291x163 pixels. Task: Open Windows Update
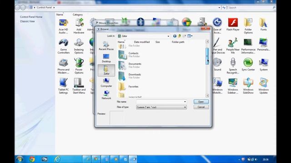point(264,86)
